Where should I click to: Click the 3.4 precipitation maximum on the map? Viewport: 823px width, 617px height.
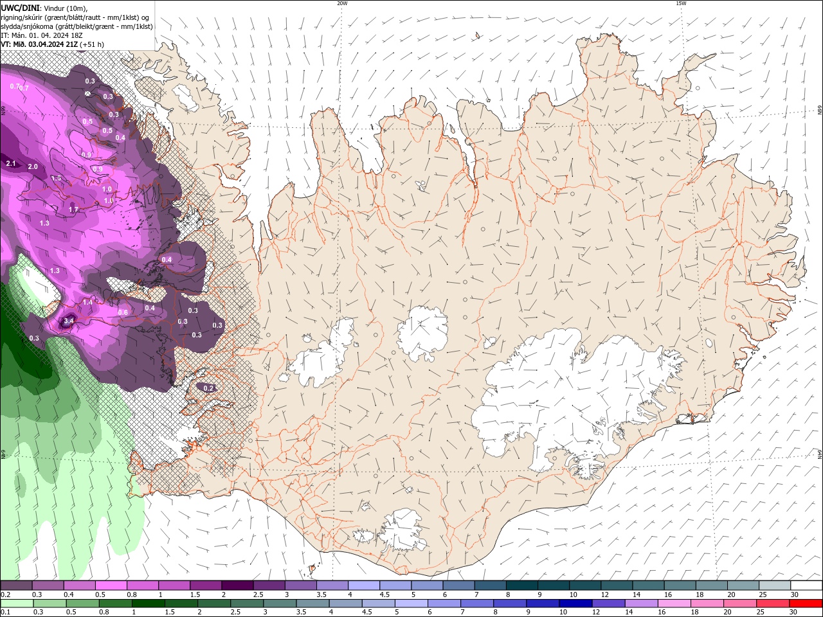click(x=69, y=320)
